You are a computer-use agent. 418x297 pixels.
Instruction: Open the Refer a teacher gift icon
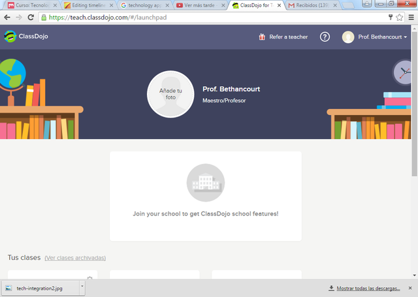tap(262, 37)
